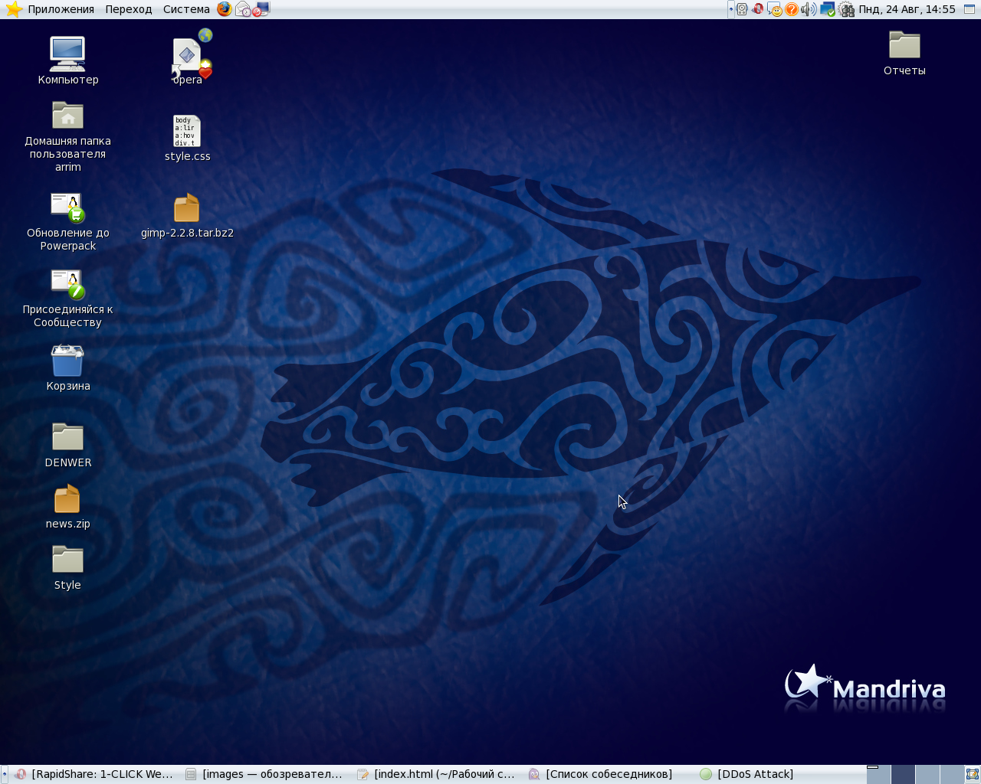Open the Evolution mail launcher icon
The height and width of the screenshot is (784, 981).
[243, 9]
